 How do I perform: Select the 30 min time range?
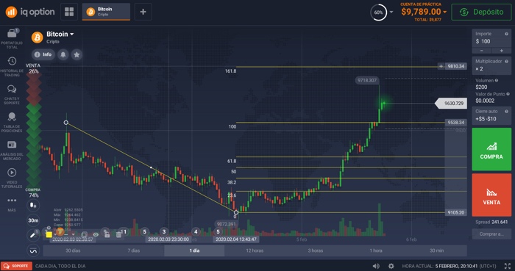[437, 250]
